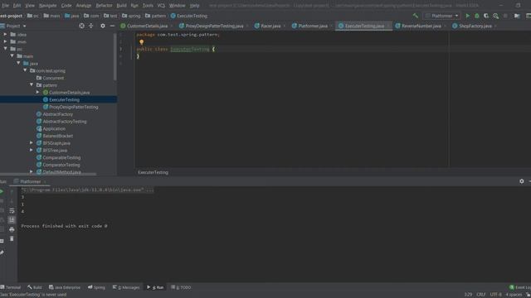Click ExecuterTesting class name in editor

[190, 50]
